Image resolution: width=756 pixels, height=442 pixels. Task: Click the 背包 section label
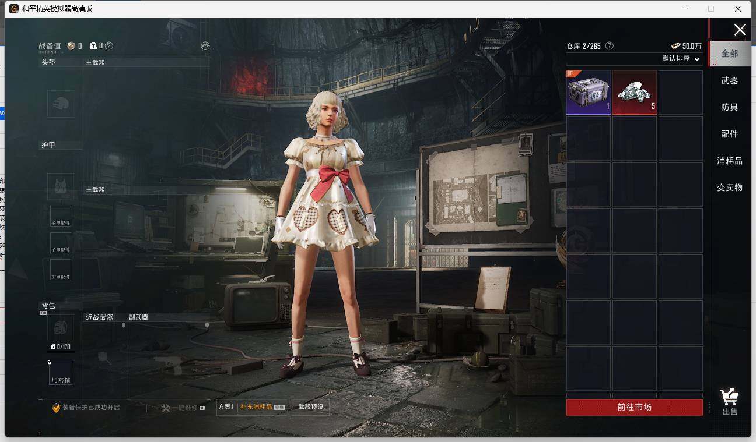(x=48, y=306)
